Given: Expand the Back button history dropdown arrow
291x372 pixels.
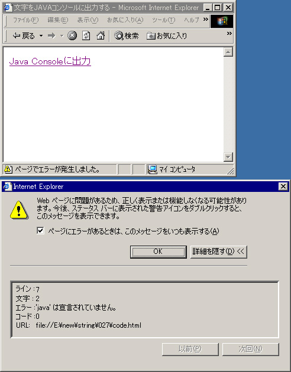Looking at the screenshot, I should 41,36.
